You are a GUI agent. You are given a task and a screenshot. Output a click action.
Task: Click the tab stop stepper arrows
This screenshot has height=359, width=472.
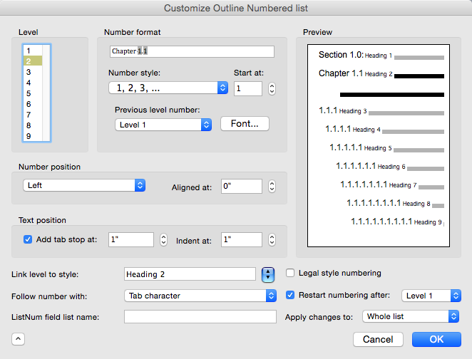click(x=163, y=239)
